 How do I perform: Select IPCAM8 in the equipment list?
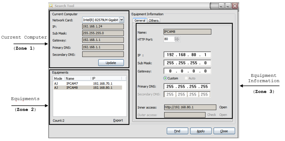(72, 88)
